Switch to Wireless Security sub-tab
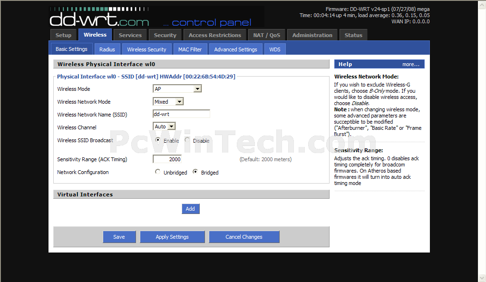Image resolution: width=486 pixels, height=282 pixels. tap(146, 49)
